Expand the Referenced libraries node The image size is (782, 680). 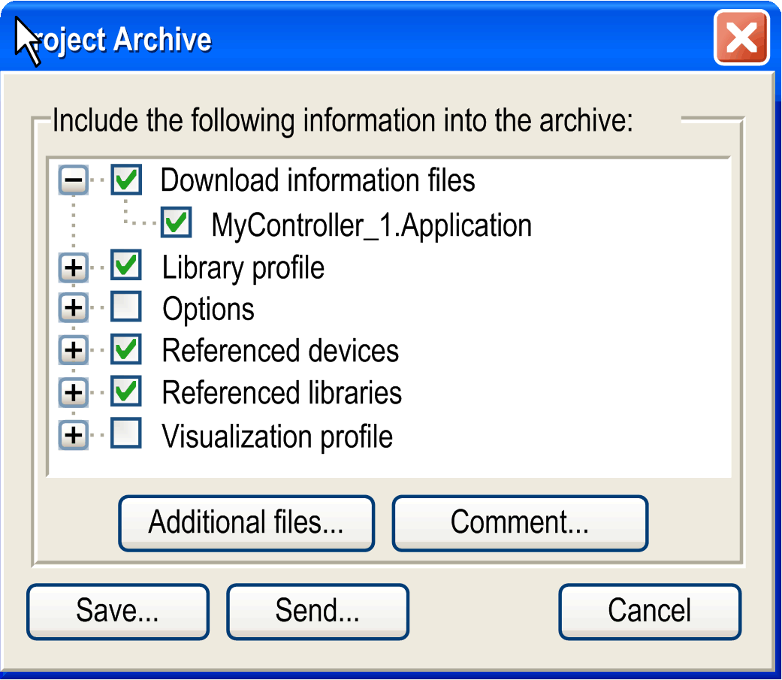(74, 393)
